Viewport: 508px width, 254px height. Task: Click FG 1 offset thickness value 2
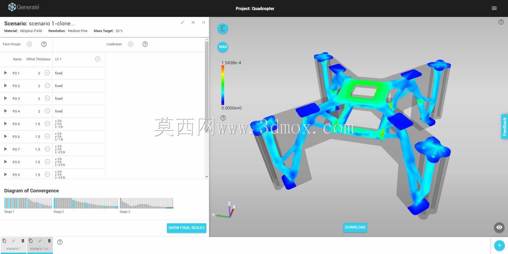click(x=39, y=73)
